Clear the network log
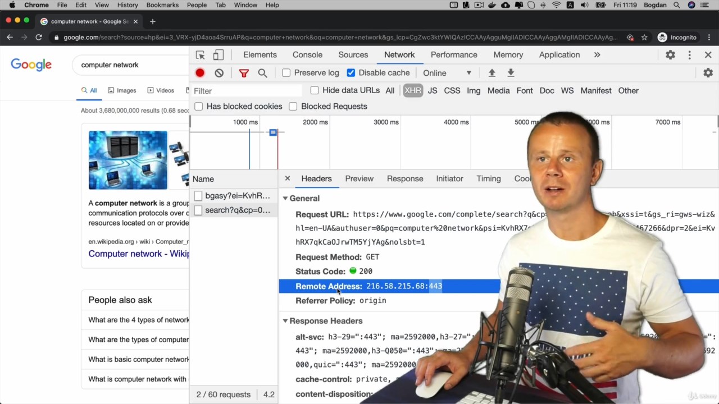719x404 pixels. pyautogui.click(x=219, y=73)
